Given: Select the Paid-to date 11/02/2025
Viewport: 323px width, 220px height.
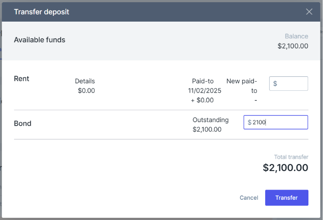Looking at the screenshot, I should tap(205, 90).
